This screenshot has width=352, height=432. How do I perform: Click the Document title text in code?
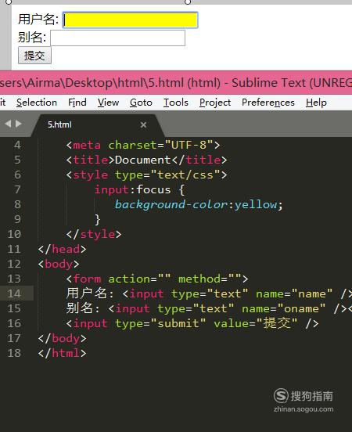pos(143,160)
